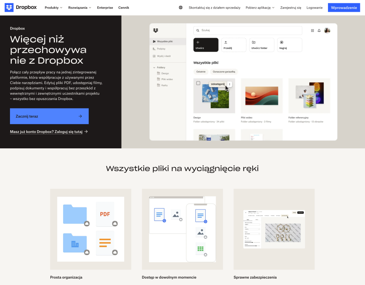Click Skontaktuj się z działem sprzedaży
Image resolution: width=365 pixels, height=285 pixels.
pos(214,8)
